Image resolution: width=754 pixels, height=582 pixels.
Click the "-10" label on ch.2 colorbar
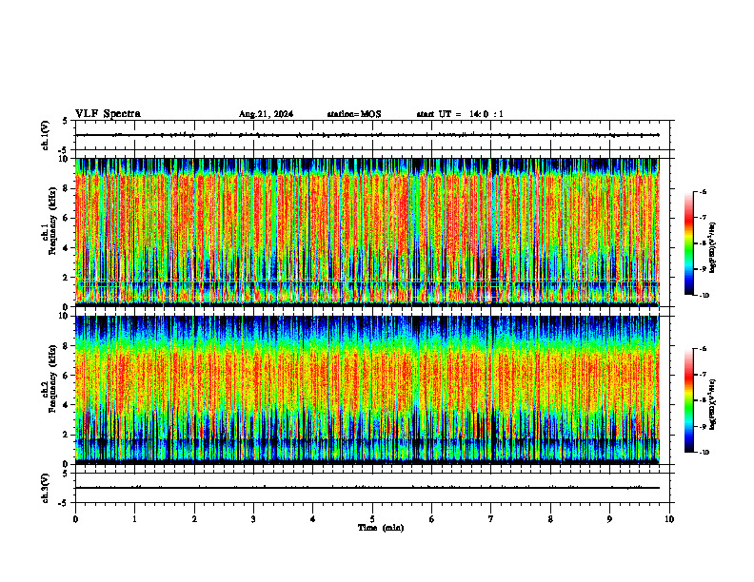pyautogui.click(x=704, y=453)
